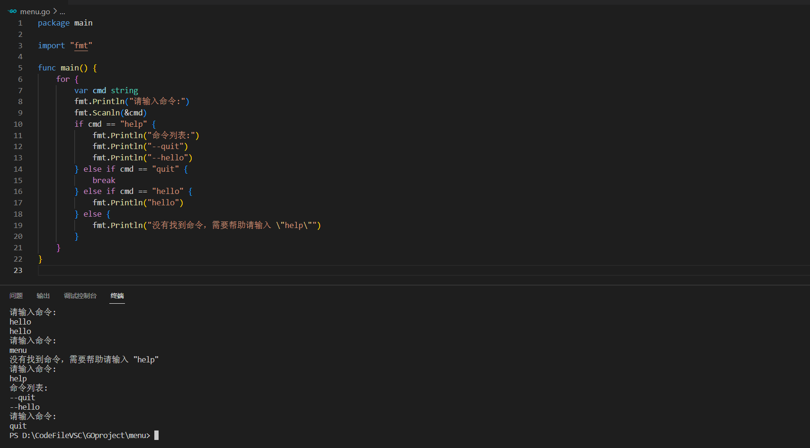Click the for keyword on line 6
The height and width of the screenshot is (448, 810).
coord(62,79)
